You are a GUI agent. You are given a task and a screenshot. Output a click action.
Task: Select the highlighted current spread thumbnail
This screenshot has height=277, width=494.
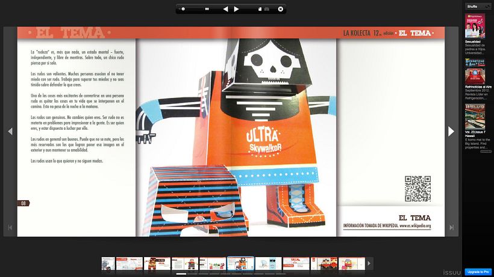click(x=241, y=264)
